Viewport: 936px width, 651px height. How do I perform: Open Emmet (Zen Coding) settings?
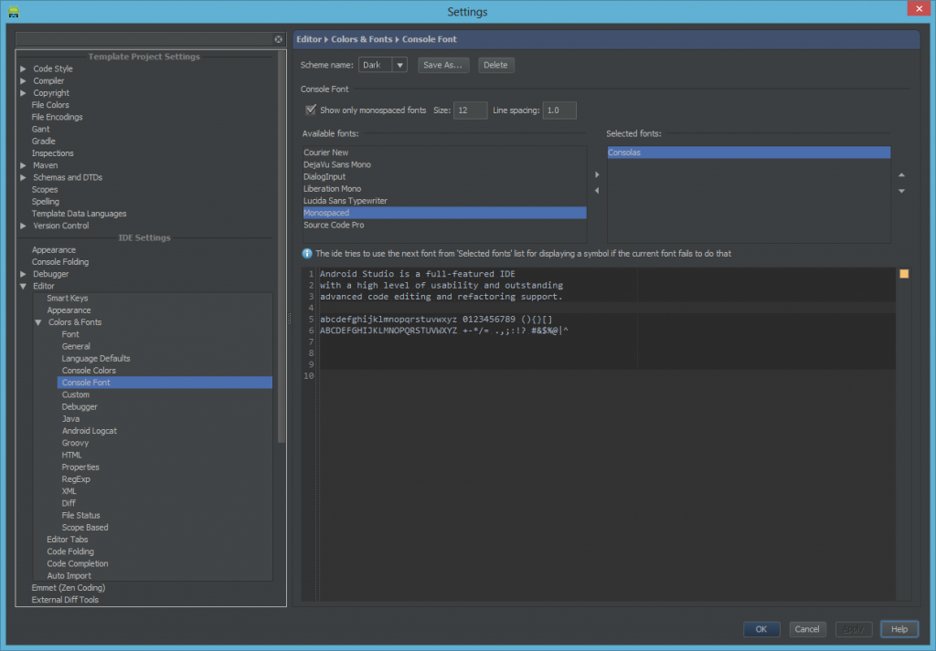tap(69, 588)
